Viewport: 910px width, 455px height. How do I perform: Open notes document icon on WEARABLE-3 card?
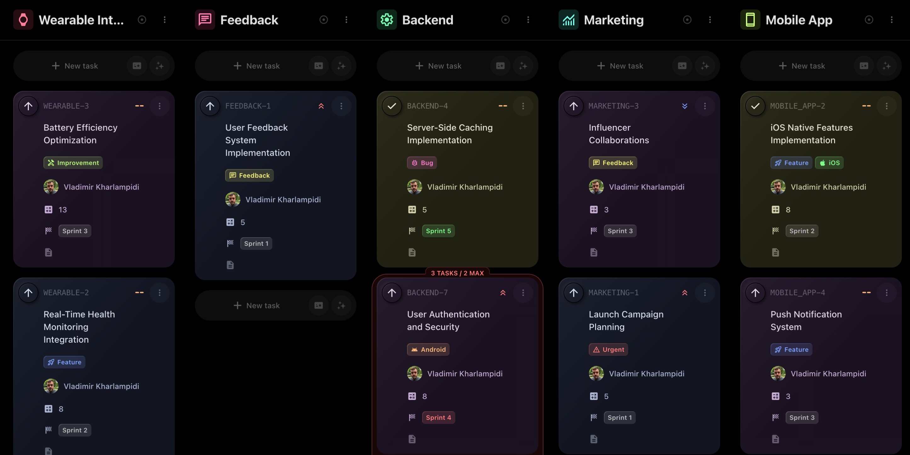pos(48,252)
